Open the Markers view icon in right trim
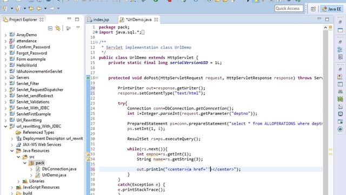Viewport: 346px width, 195px height. coord(340,77)
